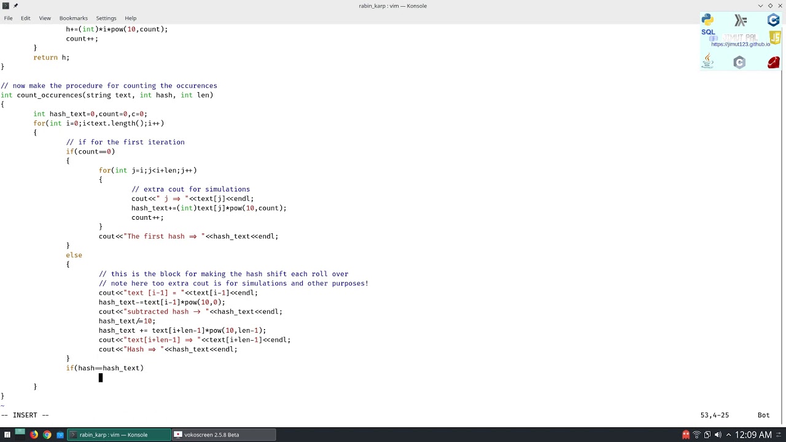Click the 'hash_text+=(int)text[j]*pow(10,count);' line
786x442 pixels.
click(209, 208)
